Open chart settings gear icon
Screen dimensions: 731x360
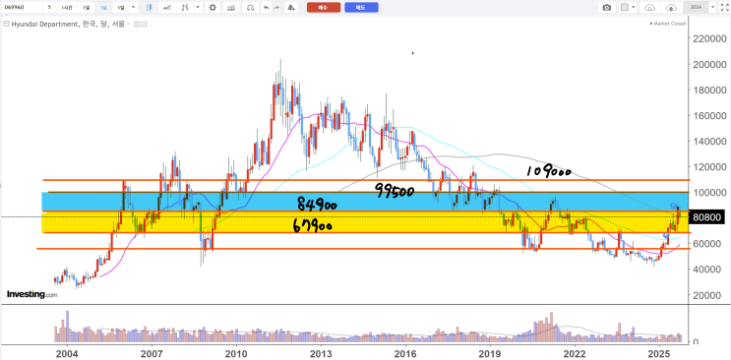213,8
